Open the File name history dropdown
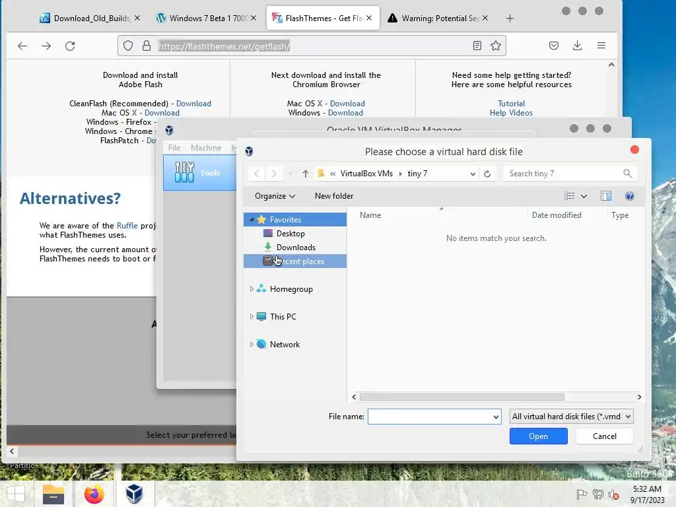The height and width of the screenshot is (507, 676). 496,417
